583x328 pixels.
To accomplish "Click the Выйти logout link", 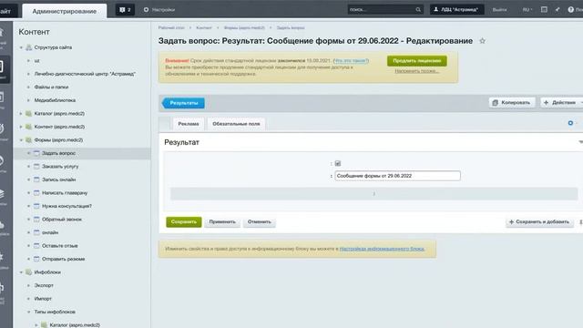I will click(x=499, y=10).
